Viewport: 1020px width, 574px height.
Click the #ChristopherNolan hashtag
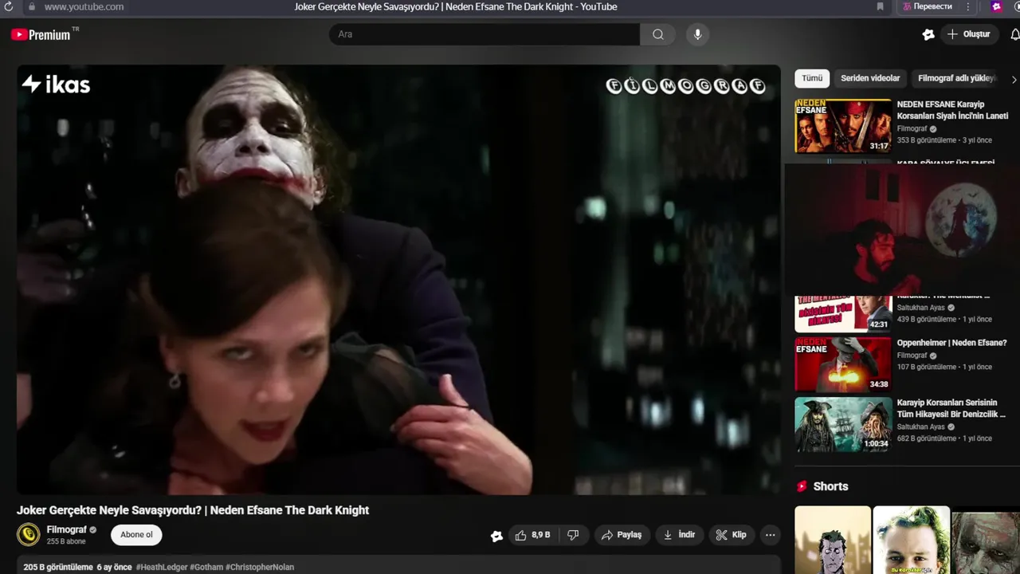(x=260, y=568)
